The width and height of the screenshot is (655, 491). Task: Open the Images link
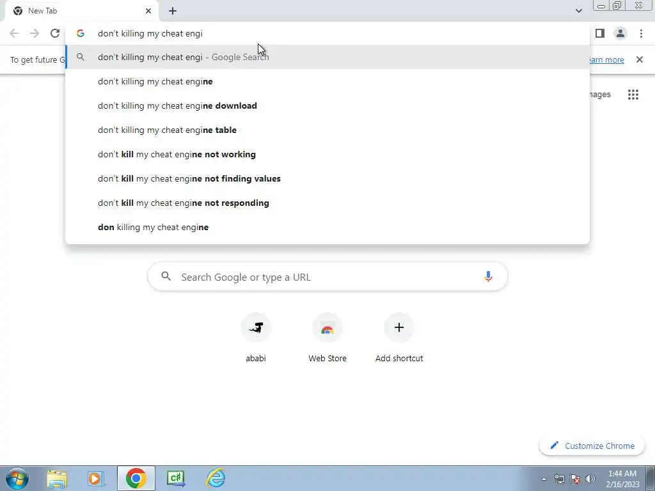(x=600, y=95)
